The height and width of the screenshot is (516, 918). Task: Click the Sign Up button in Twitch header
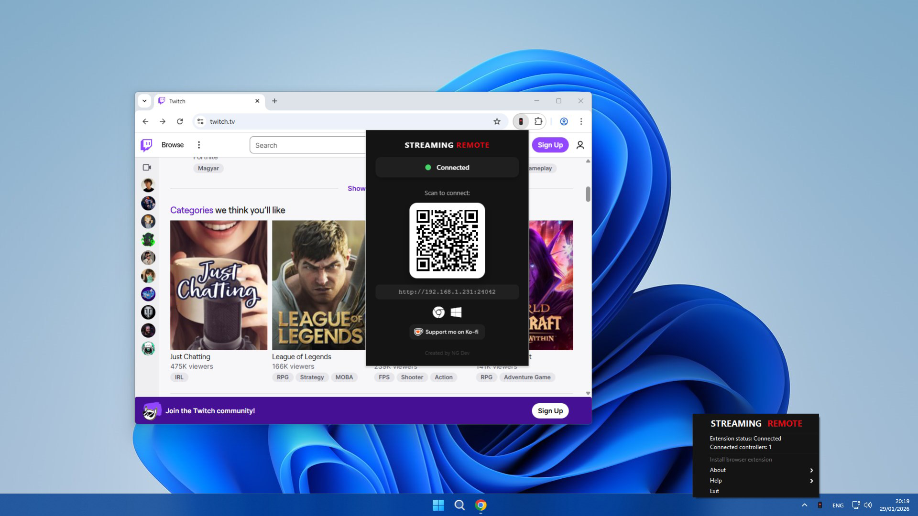point(550,145)
